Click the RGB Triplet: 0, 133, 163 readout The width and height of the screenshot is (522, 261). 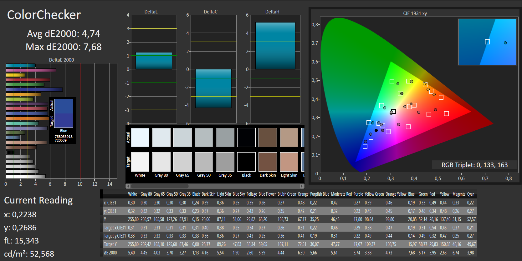[474, 165]
